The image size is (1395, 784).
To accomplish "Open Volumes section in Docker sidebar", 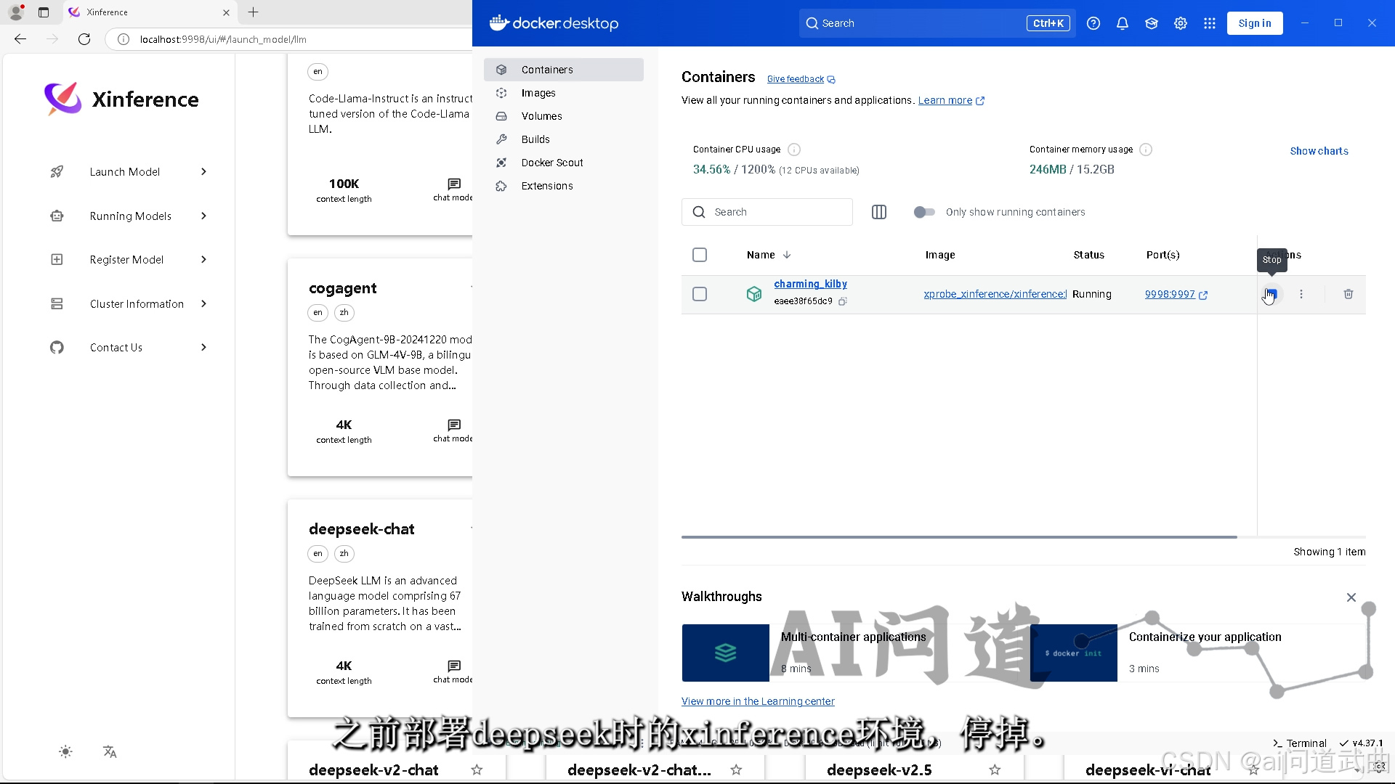I will click(x=541, y=116).
